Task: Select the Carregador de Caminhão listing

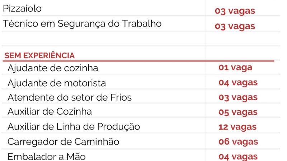Action: (x=63, y=142)
